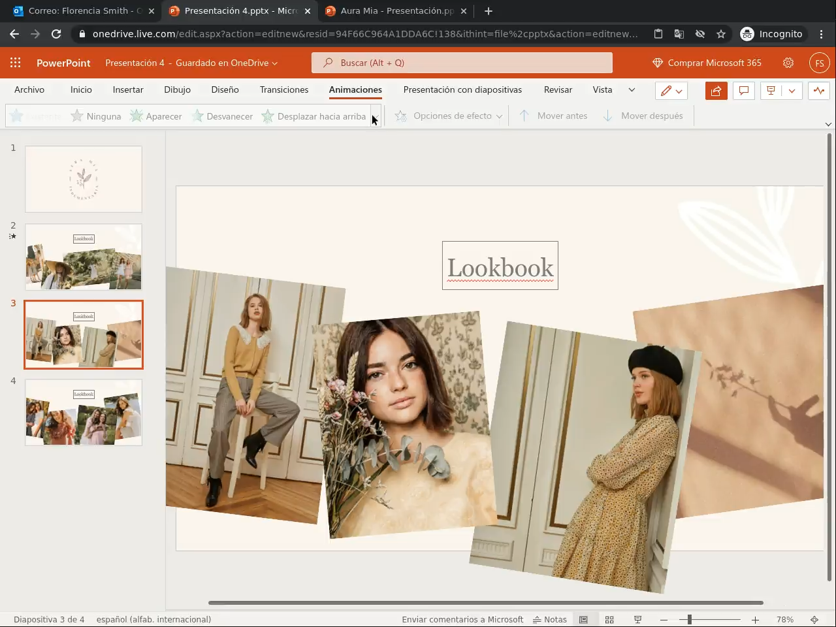Screen dimensions: 836x627
Task: Collapse the ribbon with the chevron
Action: (828, 124)
